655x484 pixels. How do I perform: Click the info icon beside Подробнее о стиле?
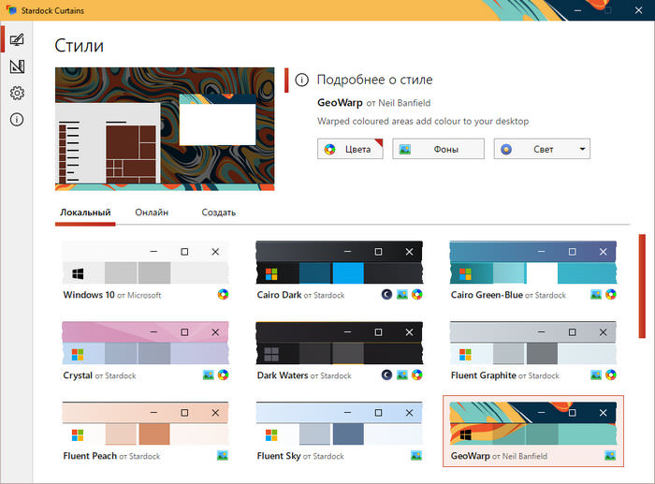pos(301,80)
